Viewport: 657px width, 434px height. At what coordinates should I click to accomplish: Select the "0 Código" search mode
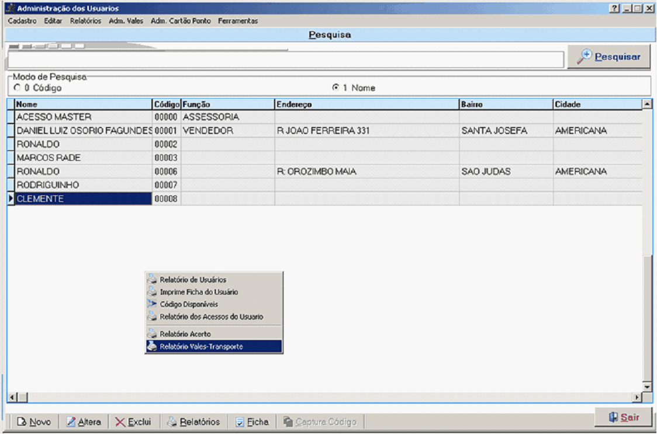[16, 88]
